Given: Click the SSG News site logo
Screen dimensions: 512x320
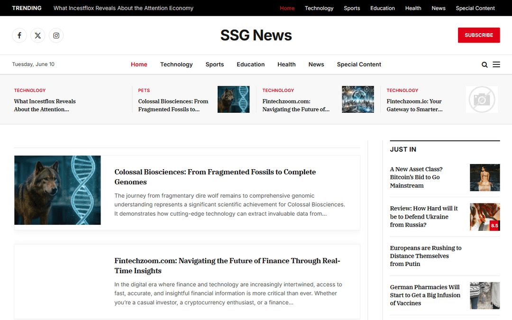Looking at the screenshot, I should click(x=256, y=35).
